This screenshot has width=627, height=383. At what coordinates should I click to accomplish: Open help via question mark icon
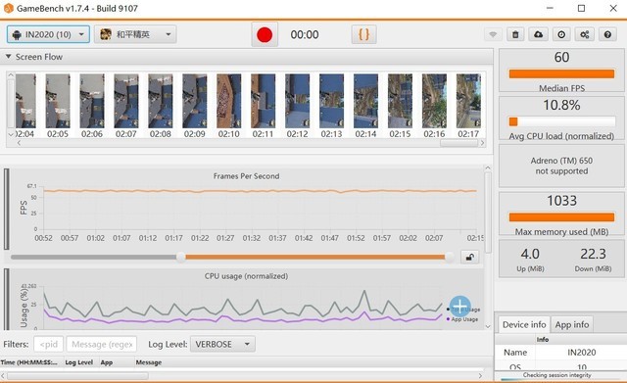[x=607, y=35]
